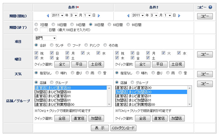Click scroll down arrow of 条件1 store list

pos(109,104)
